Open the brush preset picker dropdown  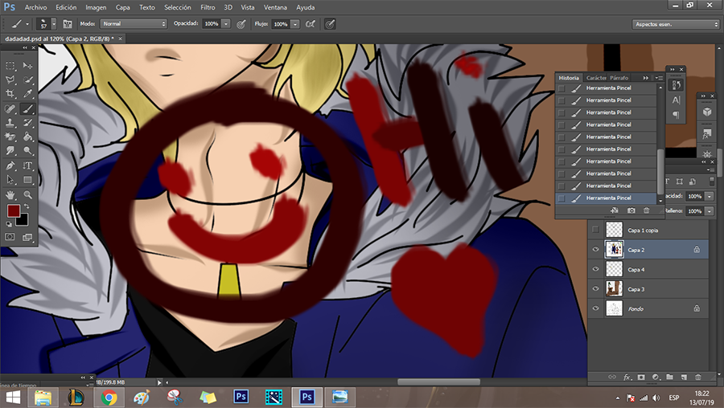(53, 24)
